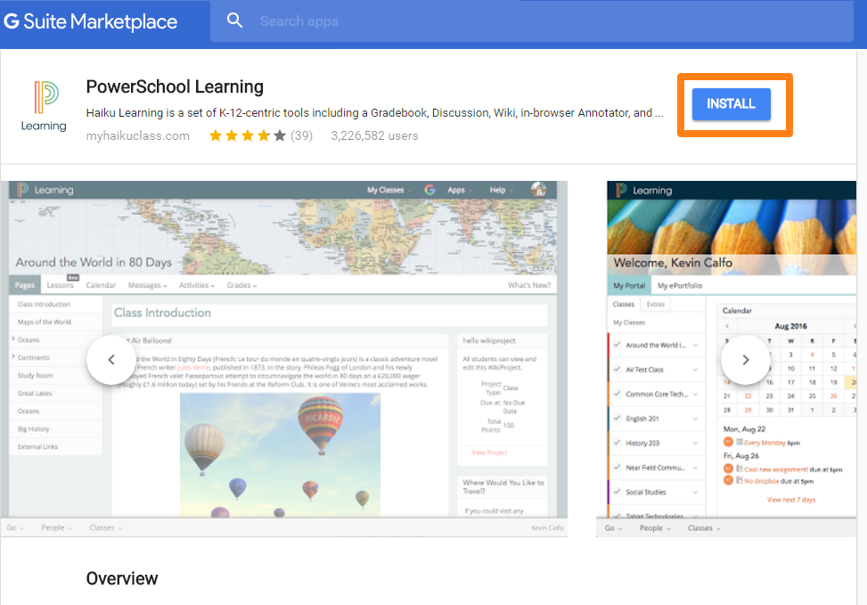This screenshot has width=867, height=605.
Task: Click the search magnifier icon
Action: [235, 21]
